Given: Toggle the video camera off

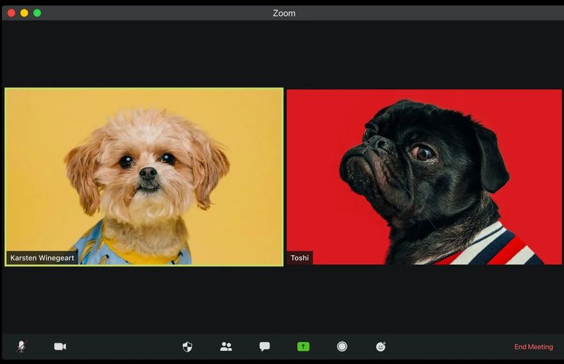Looking at the screenshot, I should coord(60,347).
